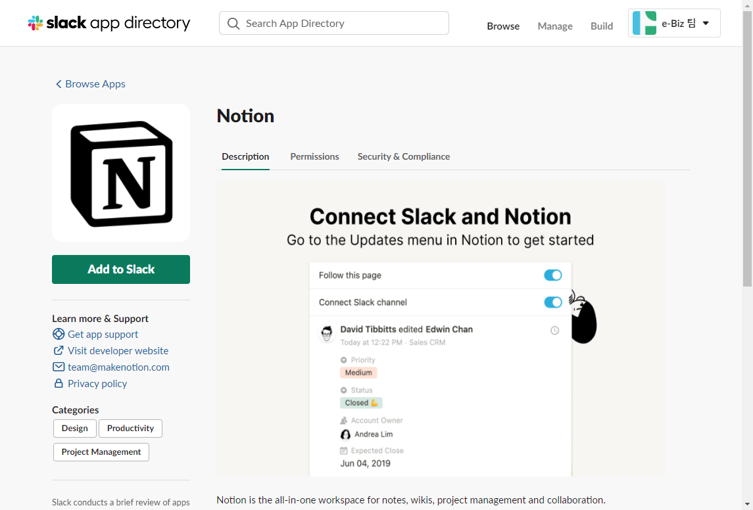Click the external link icon for developer website
753x510 pixels.
click(x=59, y=351)
